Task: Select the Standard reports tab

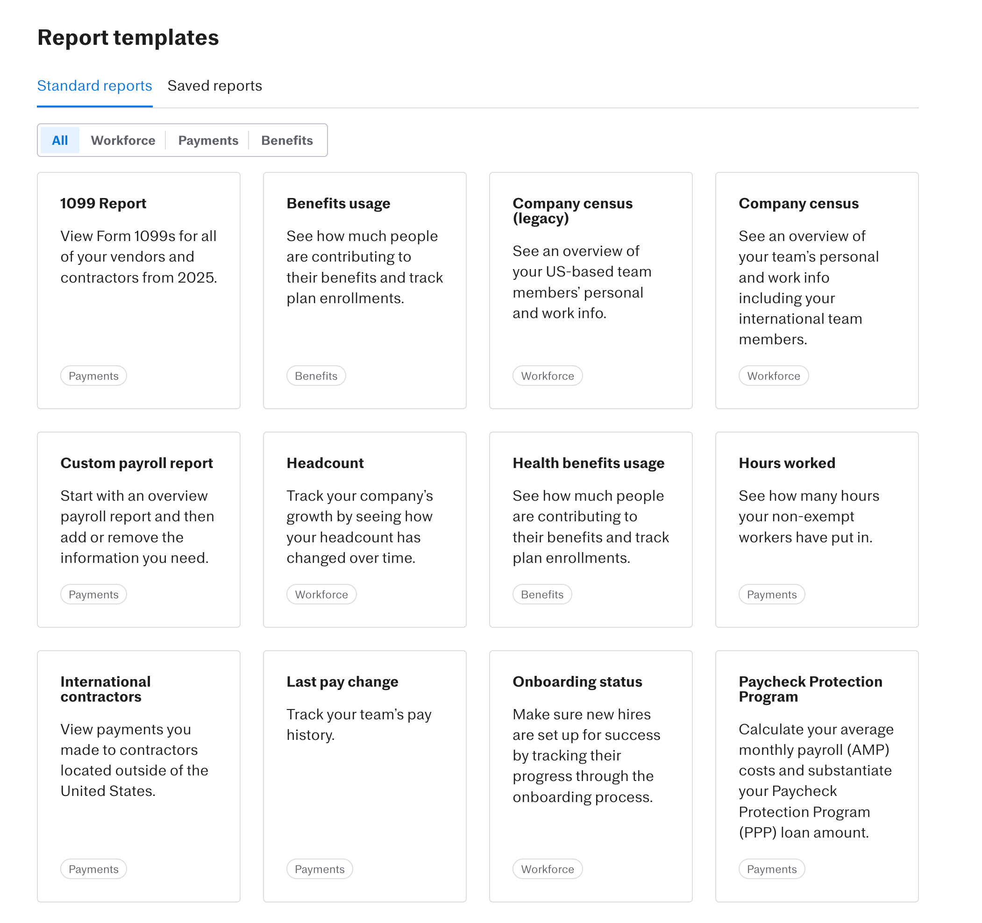Action: coord(94,86)
